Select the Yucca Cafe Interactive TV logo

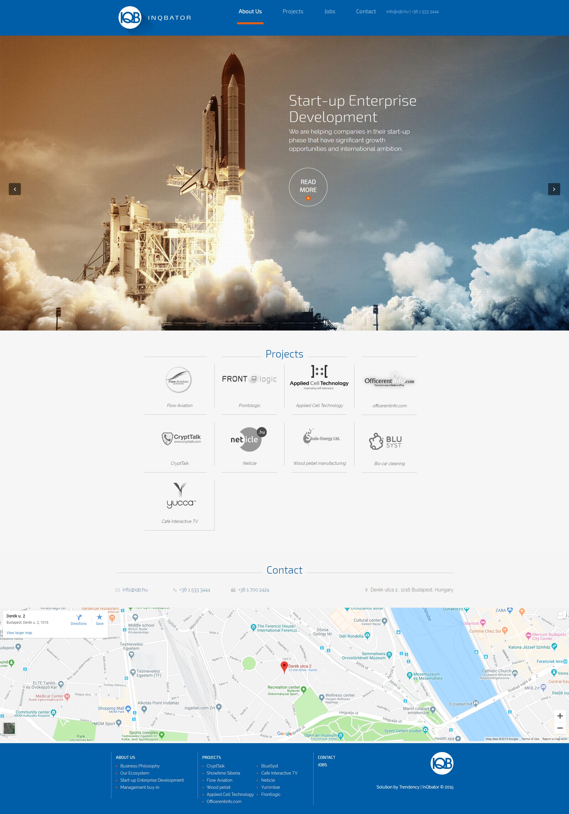(x=181, y=495)
